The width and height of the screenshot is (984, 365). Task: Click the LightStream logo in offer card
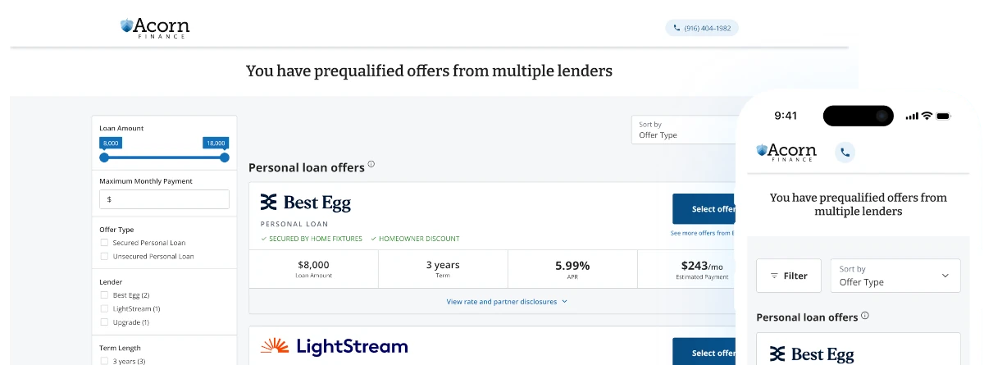pos(334,346)
